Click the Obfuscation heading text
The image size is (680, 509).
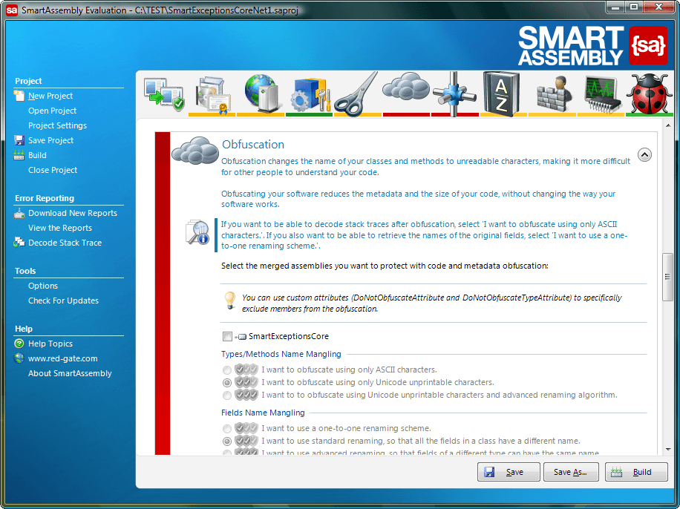(x=253, y=145)
